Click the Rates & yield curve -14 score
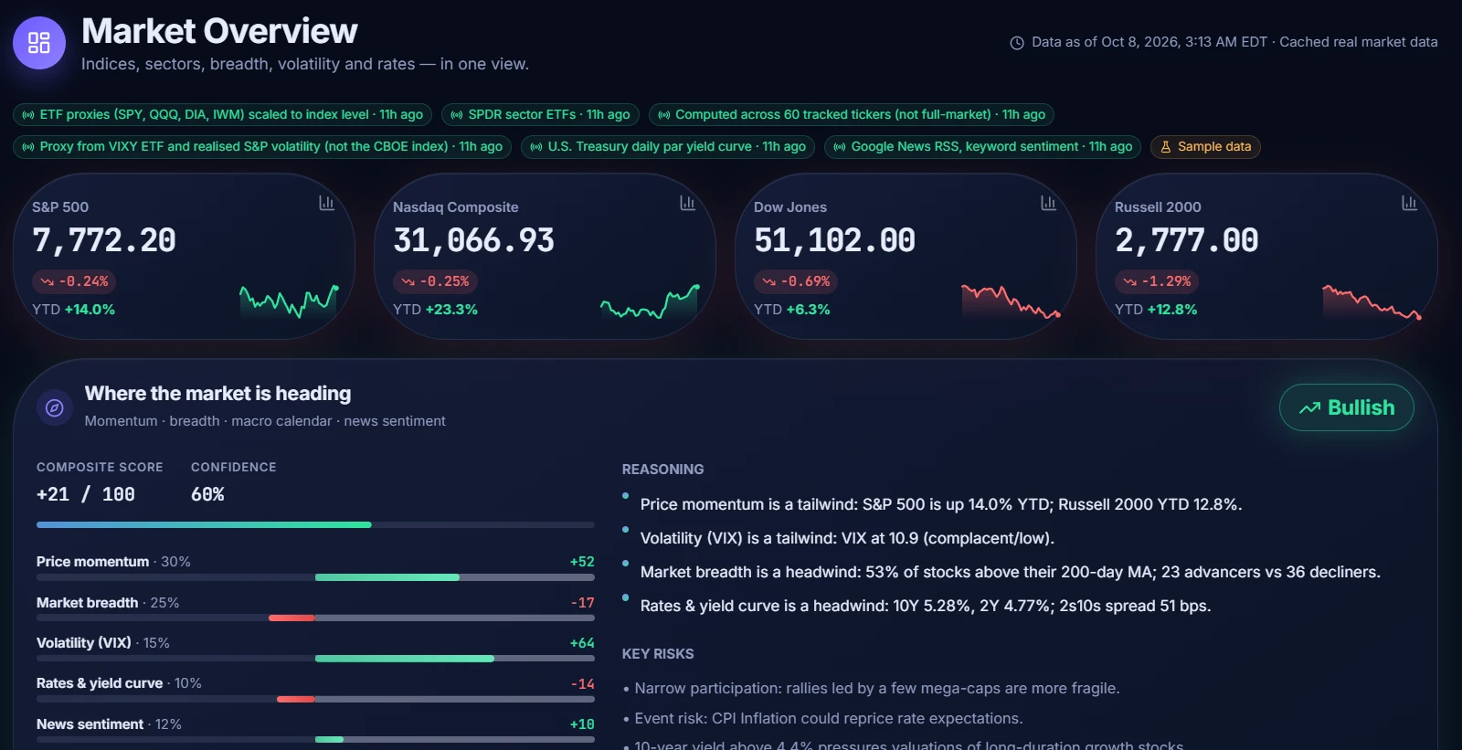1462x750 pixels. (x=583, y=683)
